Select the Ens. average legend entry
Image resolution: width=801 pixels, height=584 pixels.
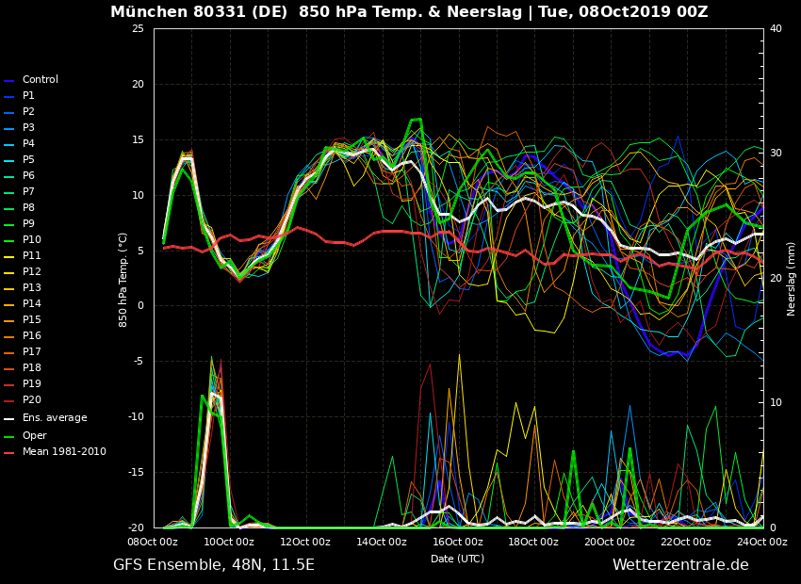point(54,418)
